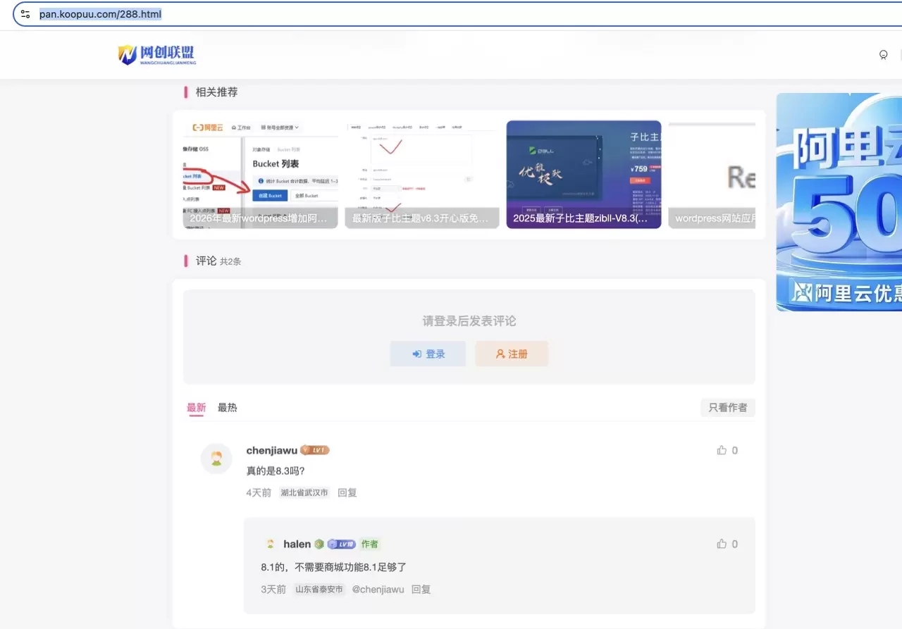Click the 共2条 comment count text
The image size is (902, 629).
click(x=230, y=262)
